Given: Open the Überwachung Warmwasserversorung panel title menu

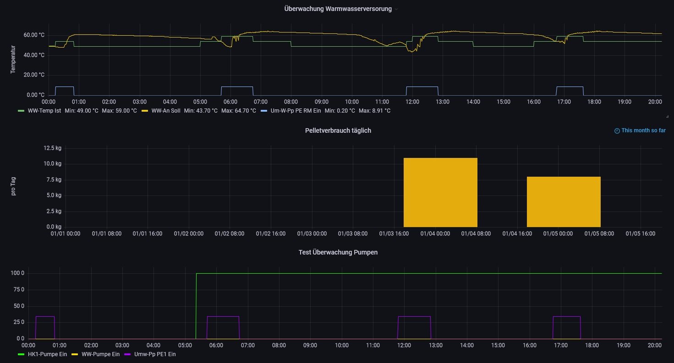Looking at the screenshot, I should [x=338, y=9].
